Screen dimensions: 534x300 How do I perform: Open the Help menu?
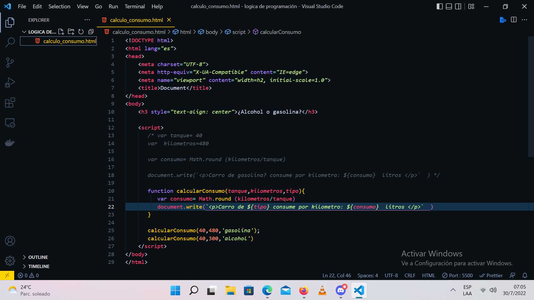tap(157, 6)
